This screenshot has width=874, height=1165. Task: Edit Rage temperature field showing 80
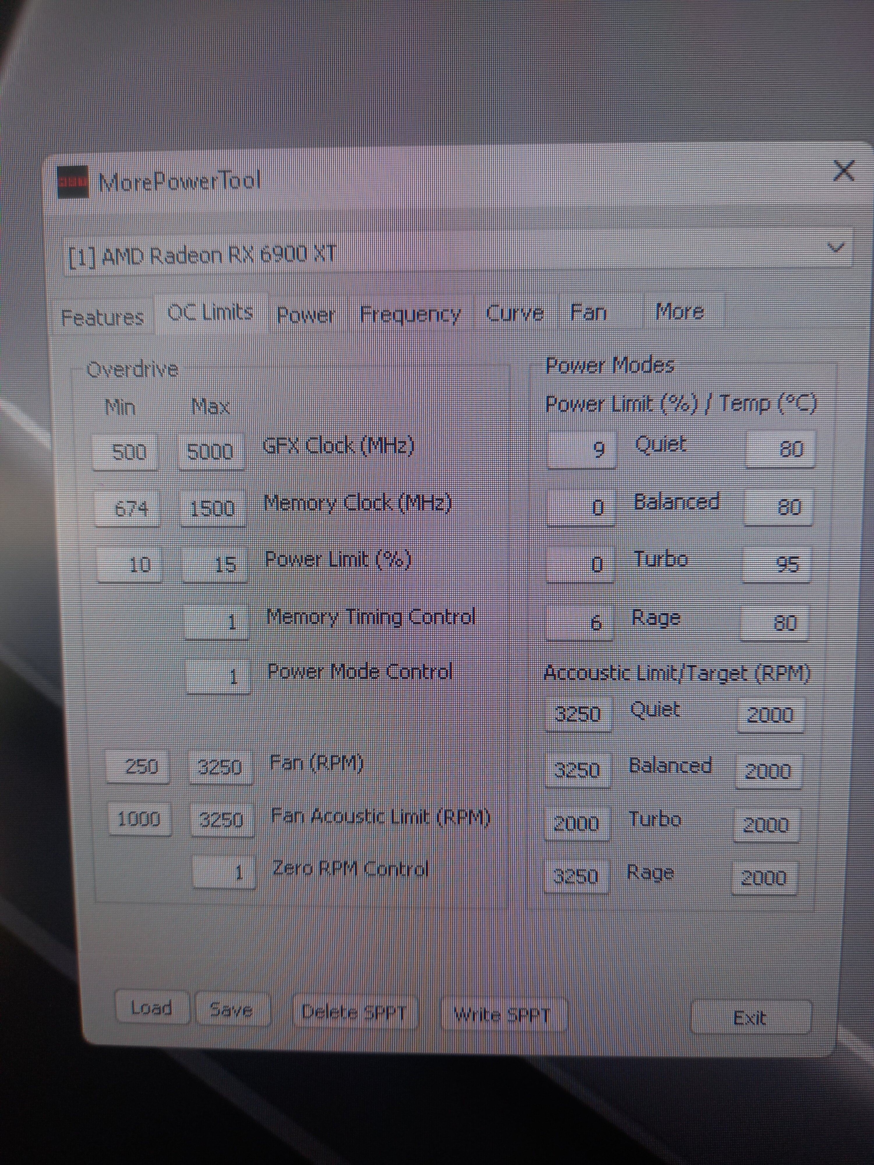774,623
